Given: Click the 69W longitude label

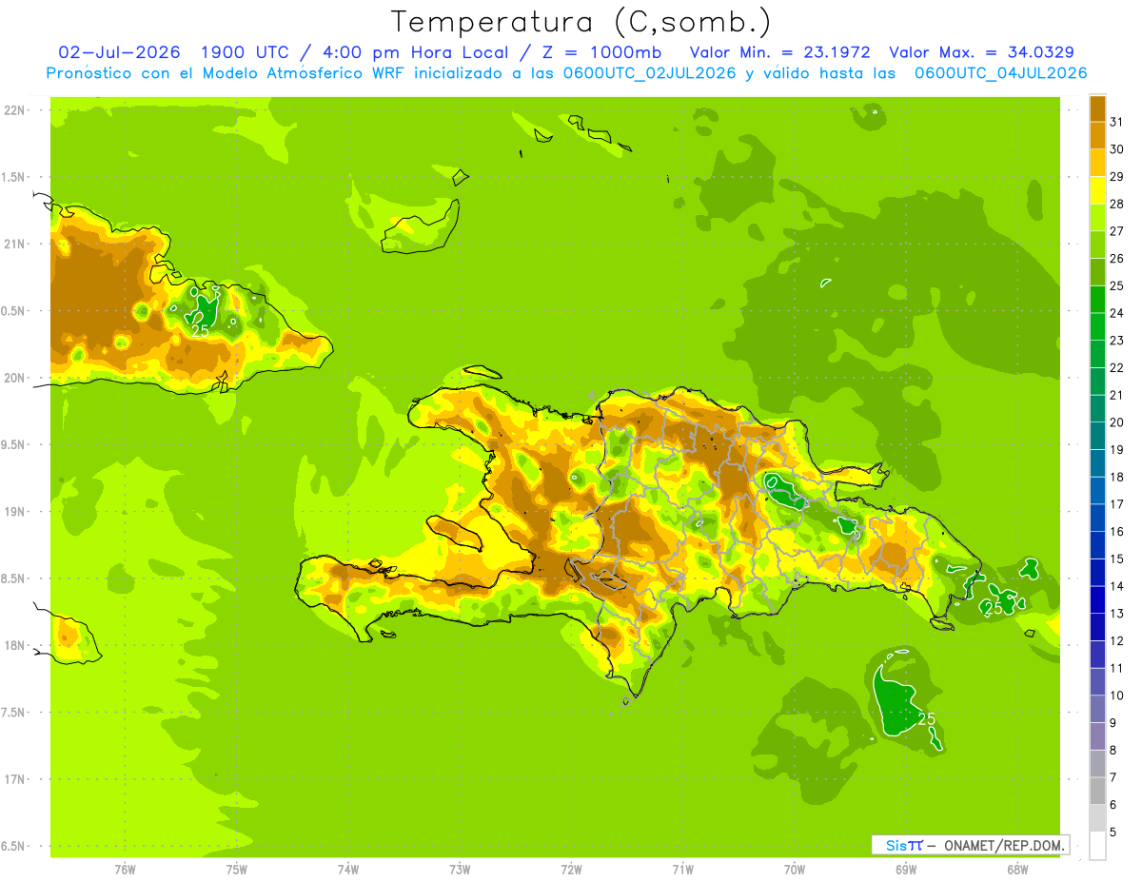Looking at the screenshot, I should point(906,869).
